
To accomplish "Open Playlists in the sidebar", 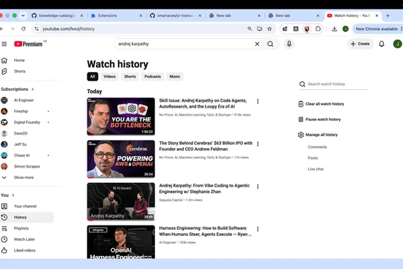I will point(19,229).
